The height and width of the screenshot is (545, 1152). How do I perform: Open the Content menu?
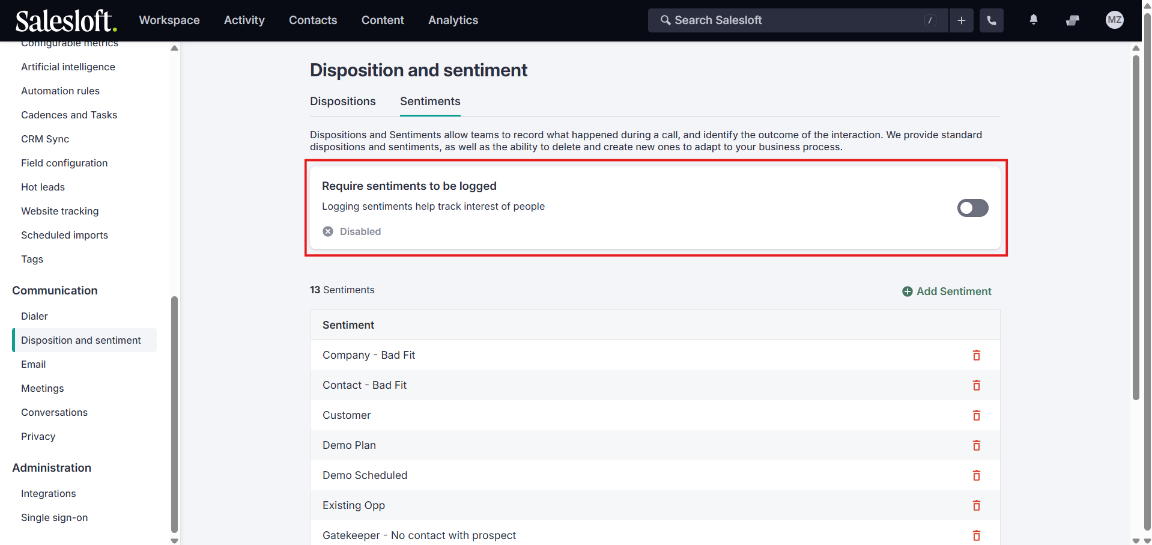[383, 20]
